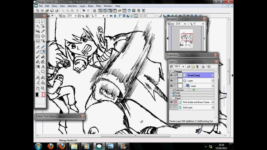Select the Fill bucket tool

[37, 62]
